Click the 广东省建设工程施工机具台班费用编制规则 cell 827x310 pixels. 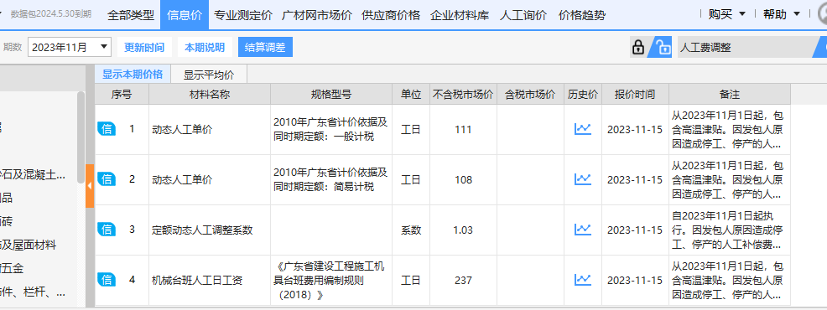331,280
